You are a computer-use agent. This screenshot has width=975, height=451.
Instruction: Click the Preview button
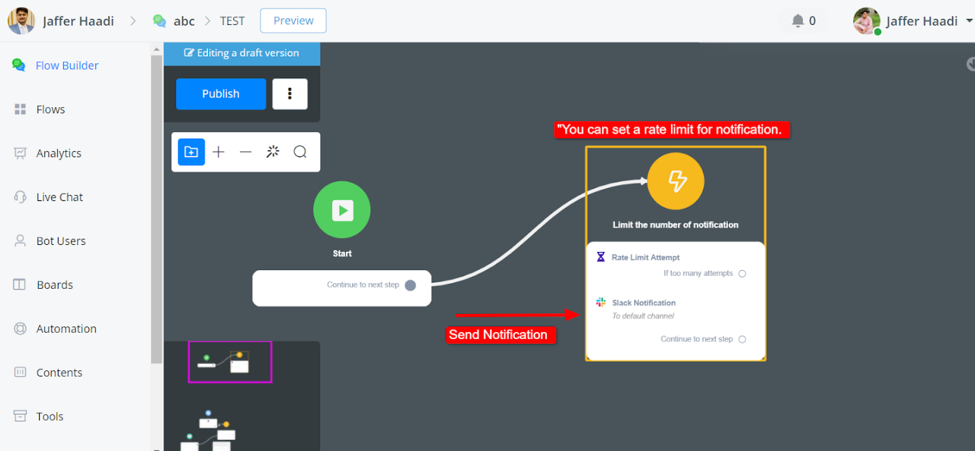click(293, 21)
